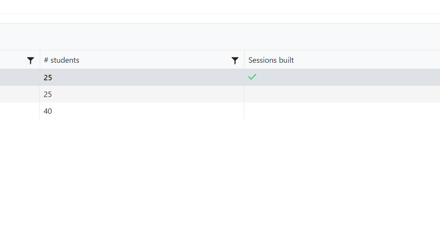Click the blank white area below the table
Screen dimensions: 440x228
point(220,174)
